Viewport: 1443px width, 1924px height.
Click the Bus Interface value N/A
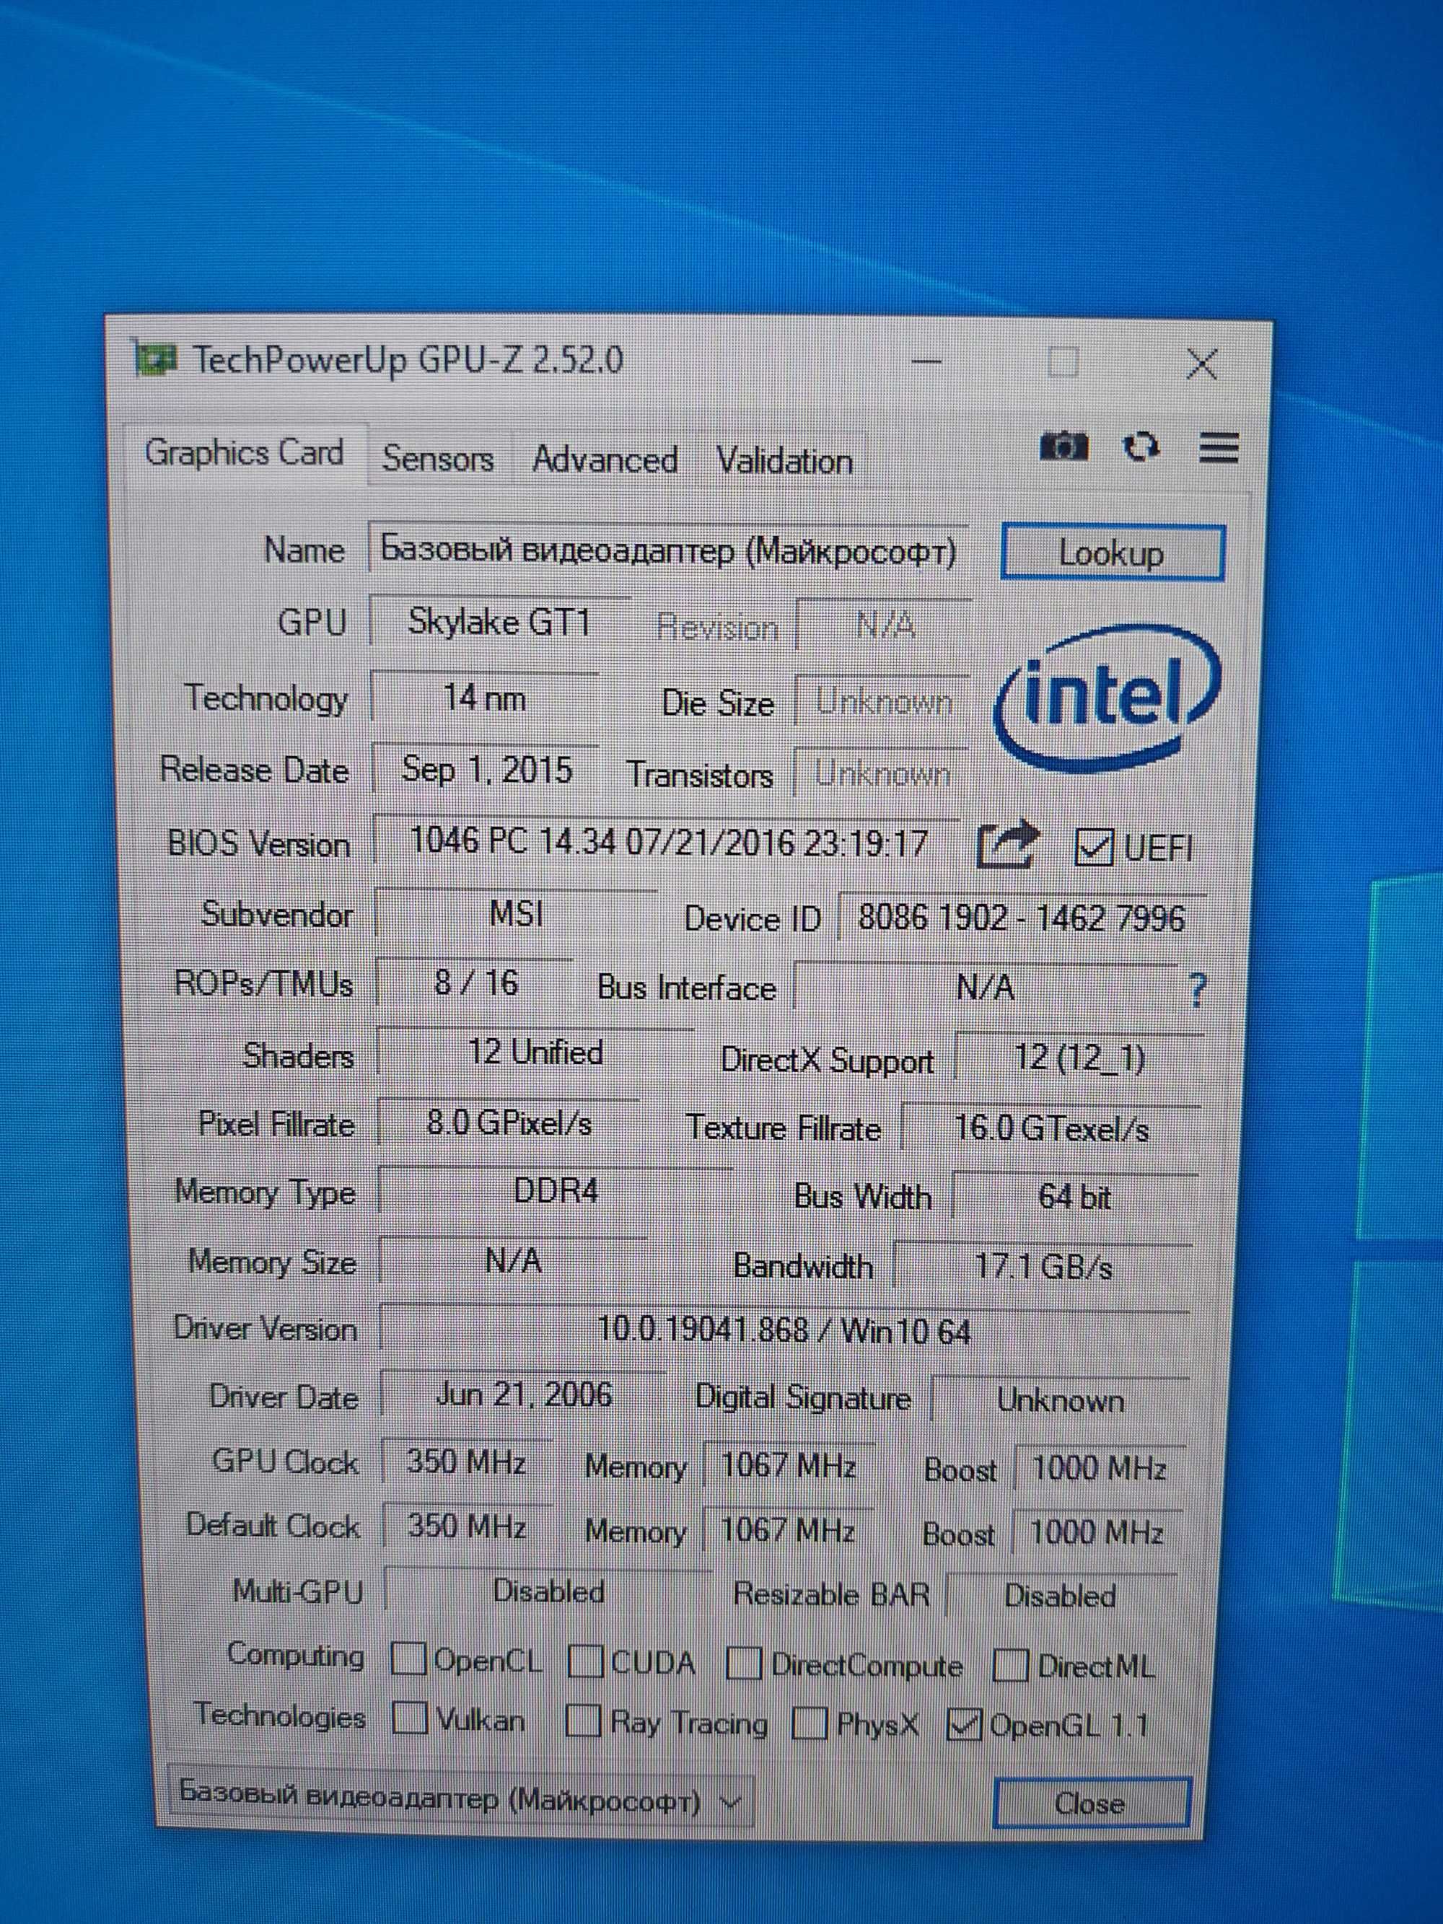(986, 988)
